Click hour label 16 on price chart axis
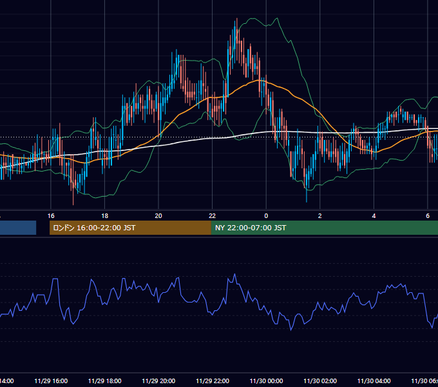Screen dimensions: 438x387 click(51, 215)
